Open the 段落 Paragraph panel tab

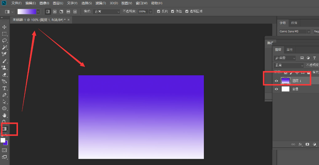[294, 23]
